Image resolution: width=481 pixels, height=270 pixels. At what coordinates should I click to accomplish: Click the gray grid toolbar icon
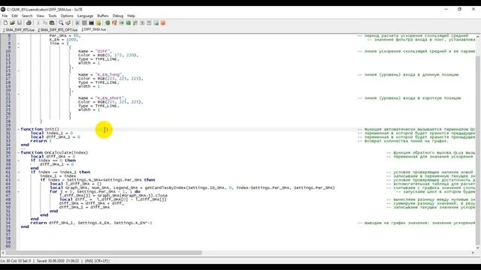pyautogui.click(x=84, y=23)
